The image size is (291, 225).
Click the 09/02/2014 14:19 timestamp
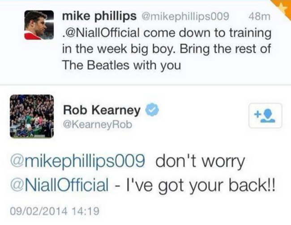[x=55, y=211]
